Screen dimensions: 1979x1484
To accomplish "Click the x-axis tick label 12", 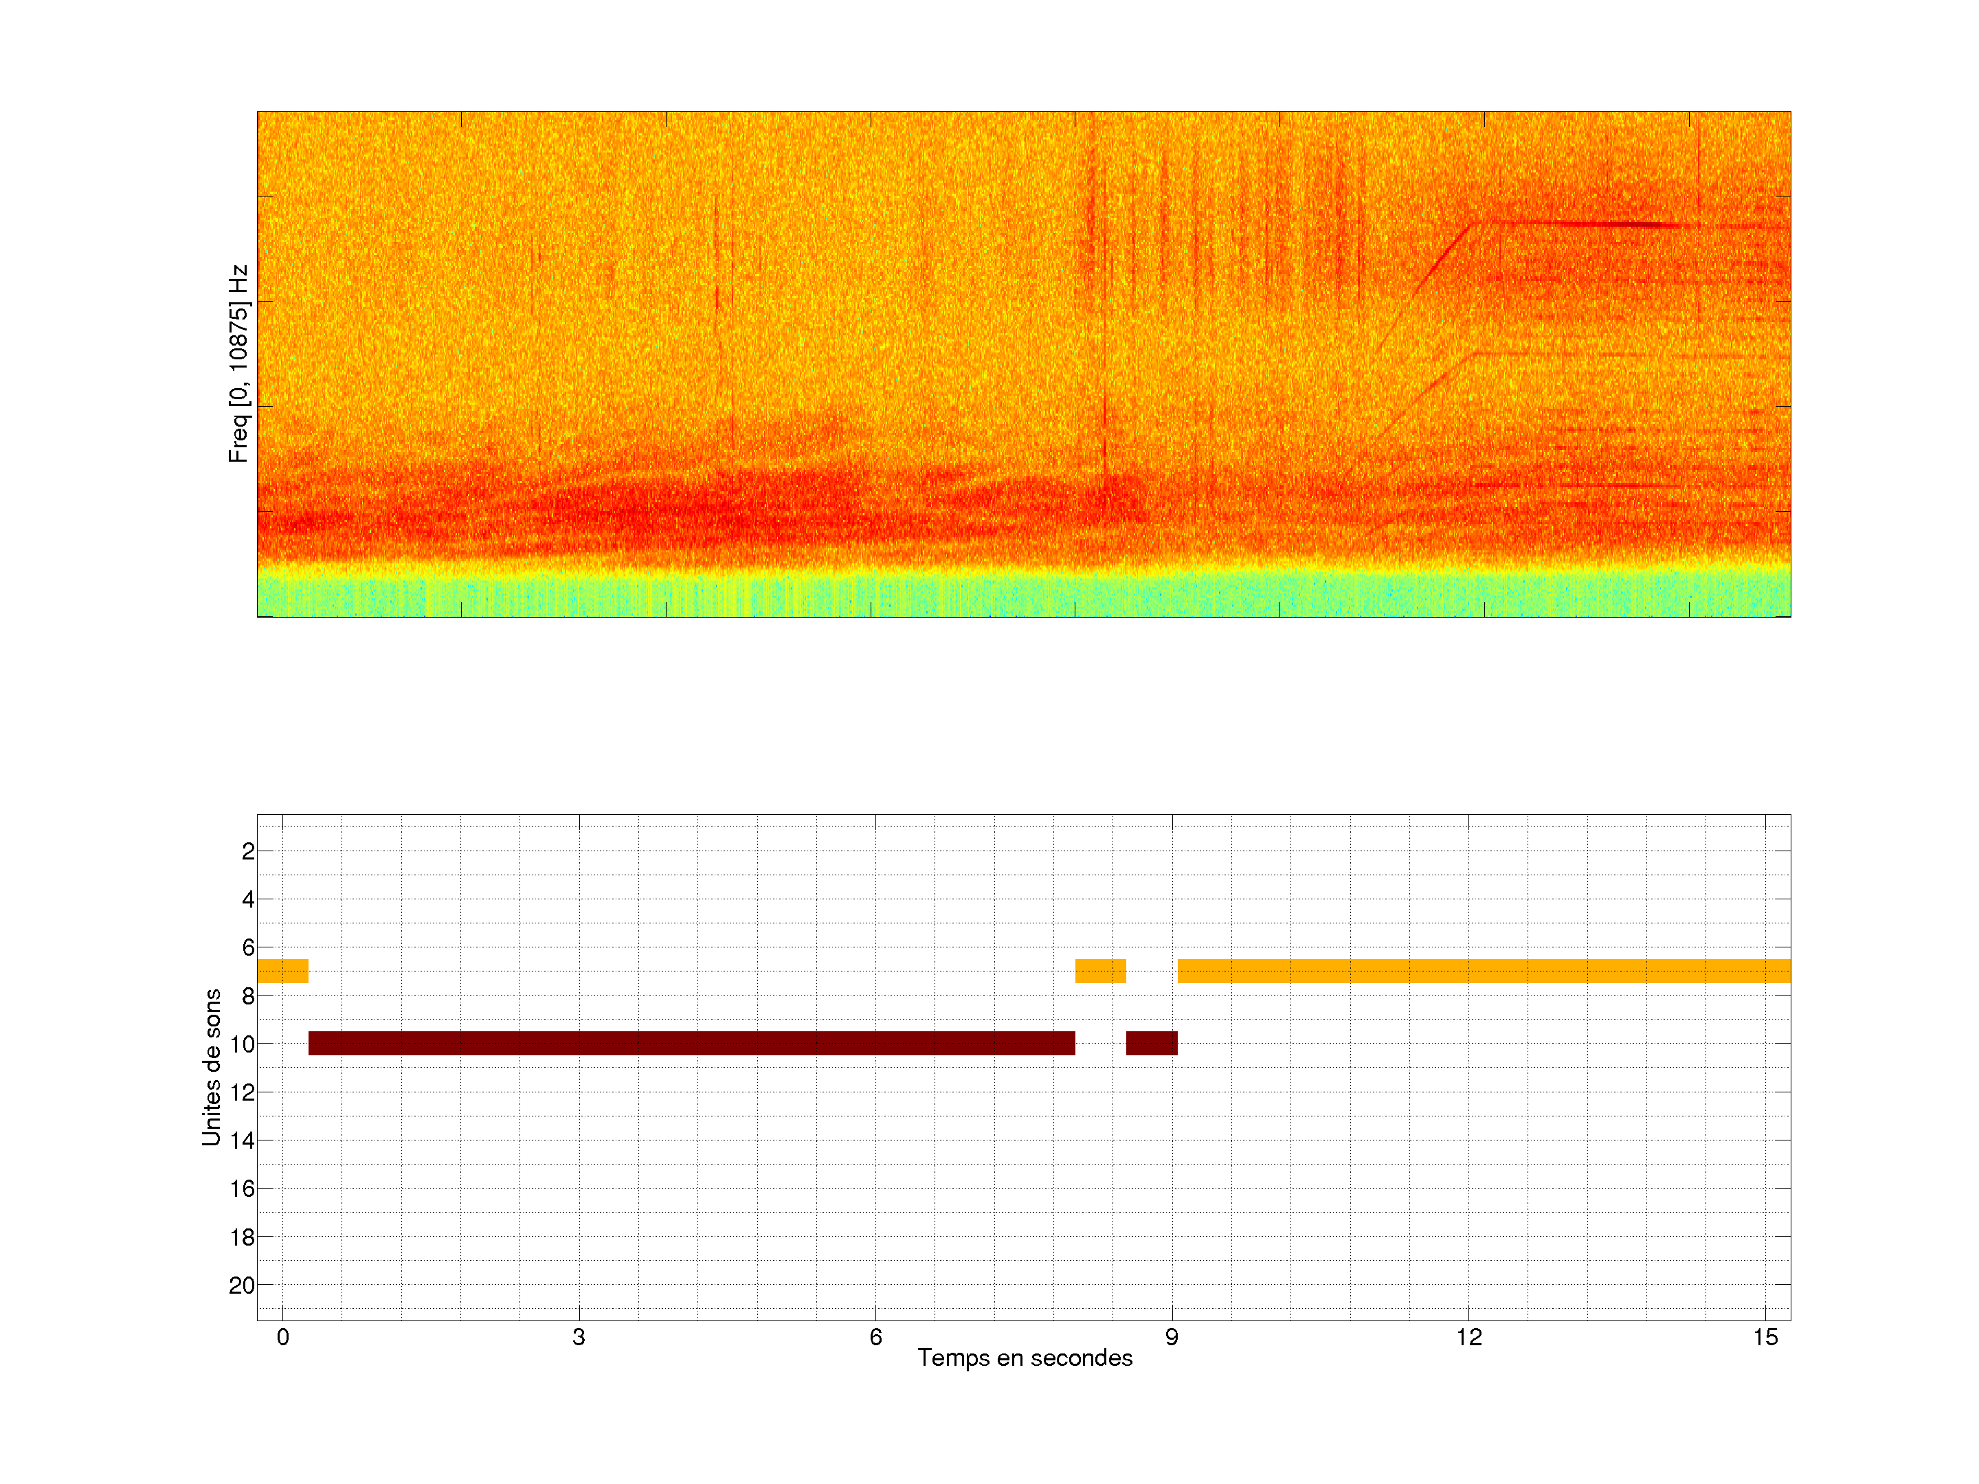I will pyautogui.click(x=1468, y=1337).
